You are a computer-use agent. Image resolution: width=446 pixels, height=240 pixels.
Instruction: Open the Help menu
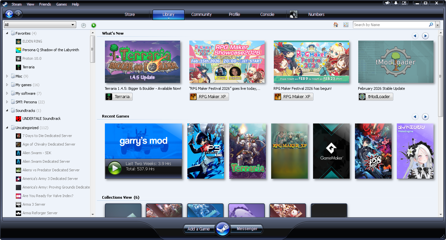pos(75,4)
